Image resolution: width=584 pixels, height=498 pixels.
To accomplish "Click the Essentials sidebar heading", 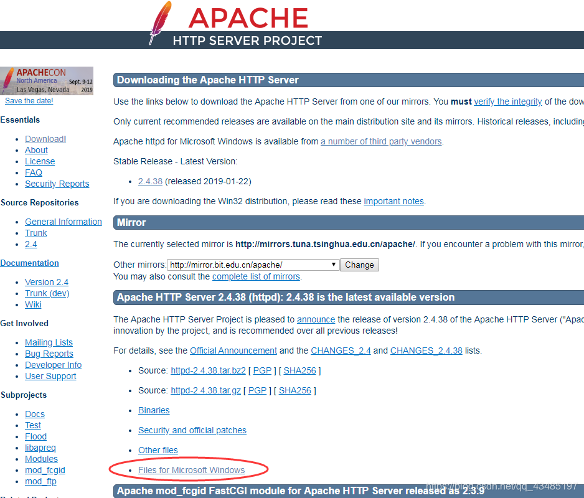I will point(20,120).
